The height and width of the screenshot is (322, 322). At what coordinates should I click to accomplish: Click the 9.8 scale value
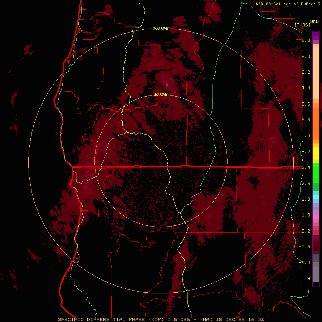pos(306,40)
